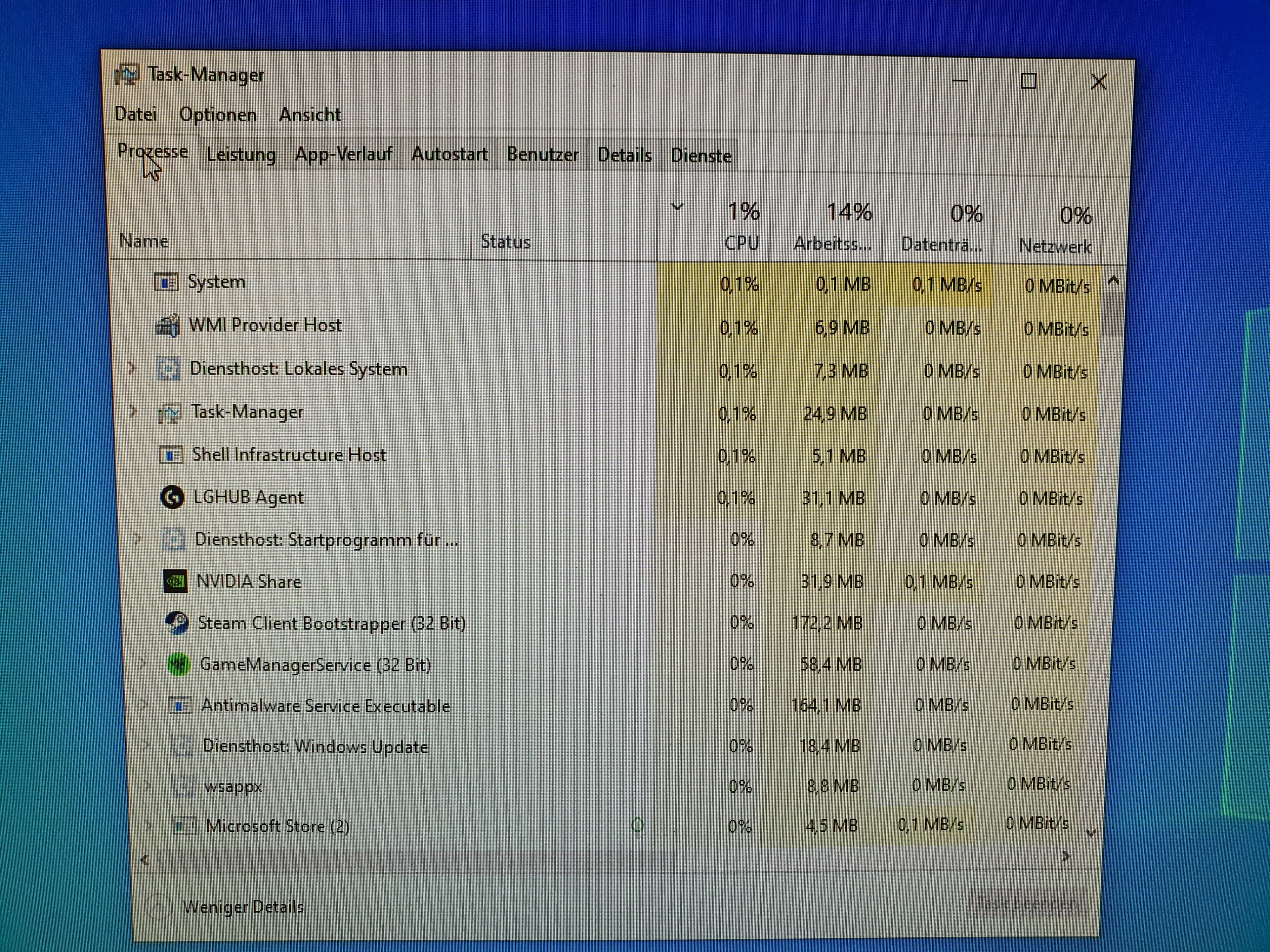Expand the Microsoft Store (2) entry
Image resolution: width=1270 pixels, height=952 pixels.
coord(148,826)
